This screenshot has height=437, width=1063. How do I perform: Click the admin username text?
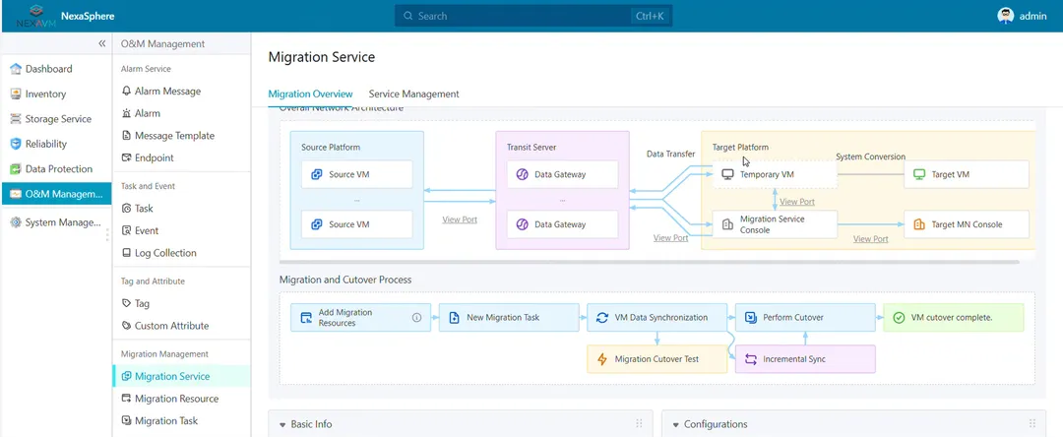(x=1033, y=17)
